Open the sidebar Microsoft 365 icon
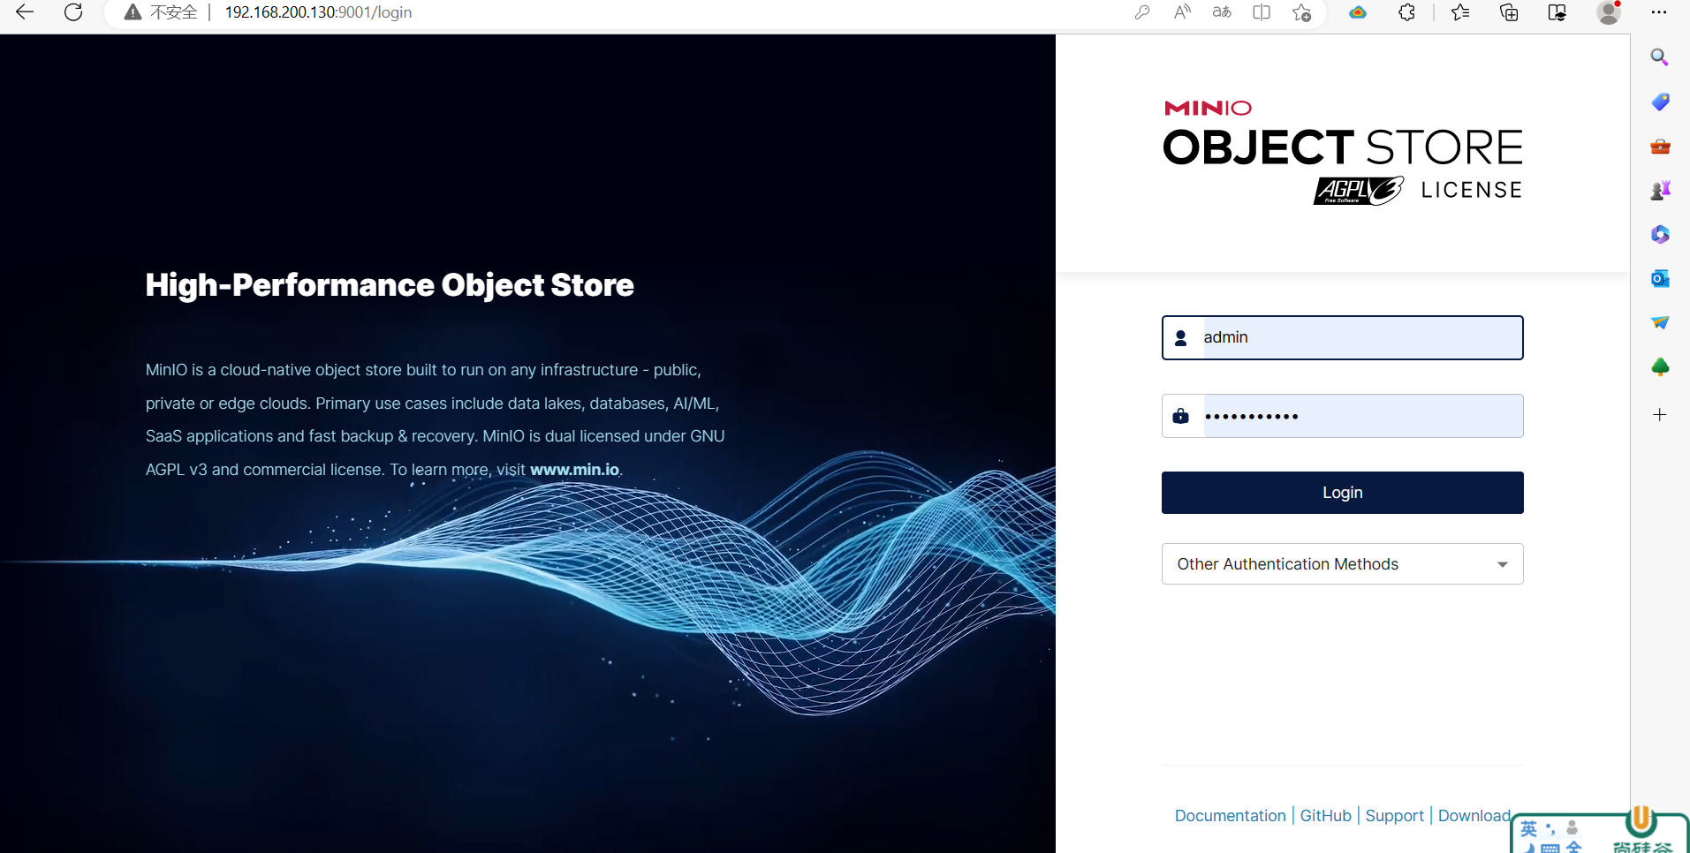Image resolution: width=1690 pixels, height=853 pixels. 1660,234
